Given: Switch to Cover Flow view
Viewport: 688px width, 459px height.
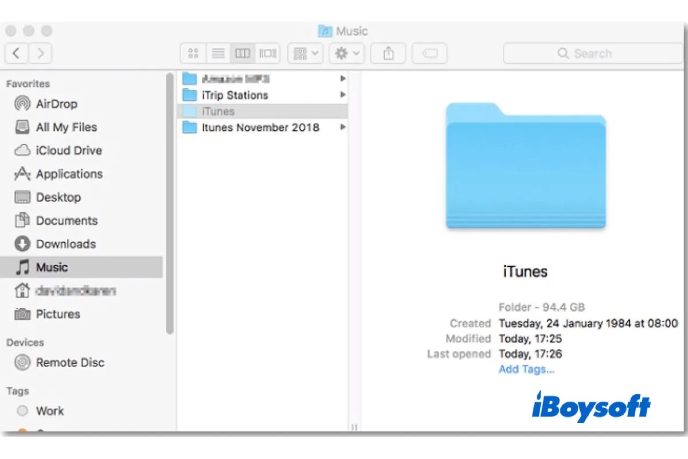Looking at the screenshot, I should 267,53.
